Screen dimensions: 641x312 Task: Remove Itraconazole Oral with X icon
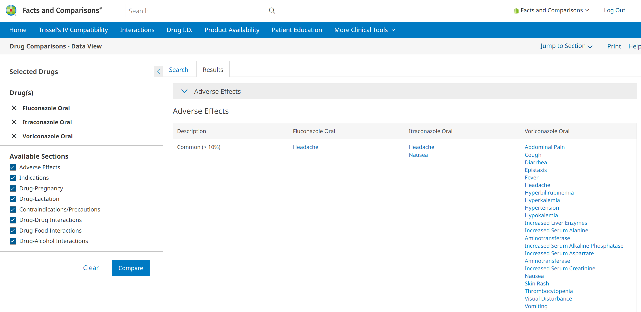click(x=14, y=122)
